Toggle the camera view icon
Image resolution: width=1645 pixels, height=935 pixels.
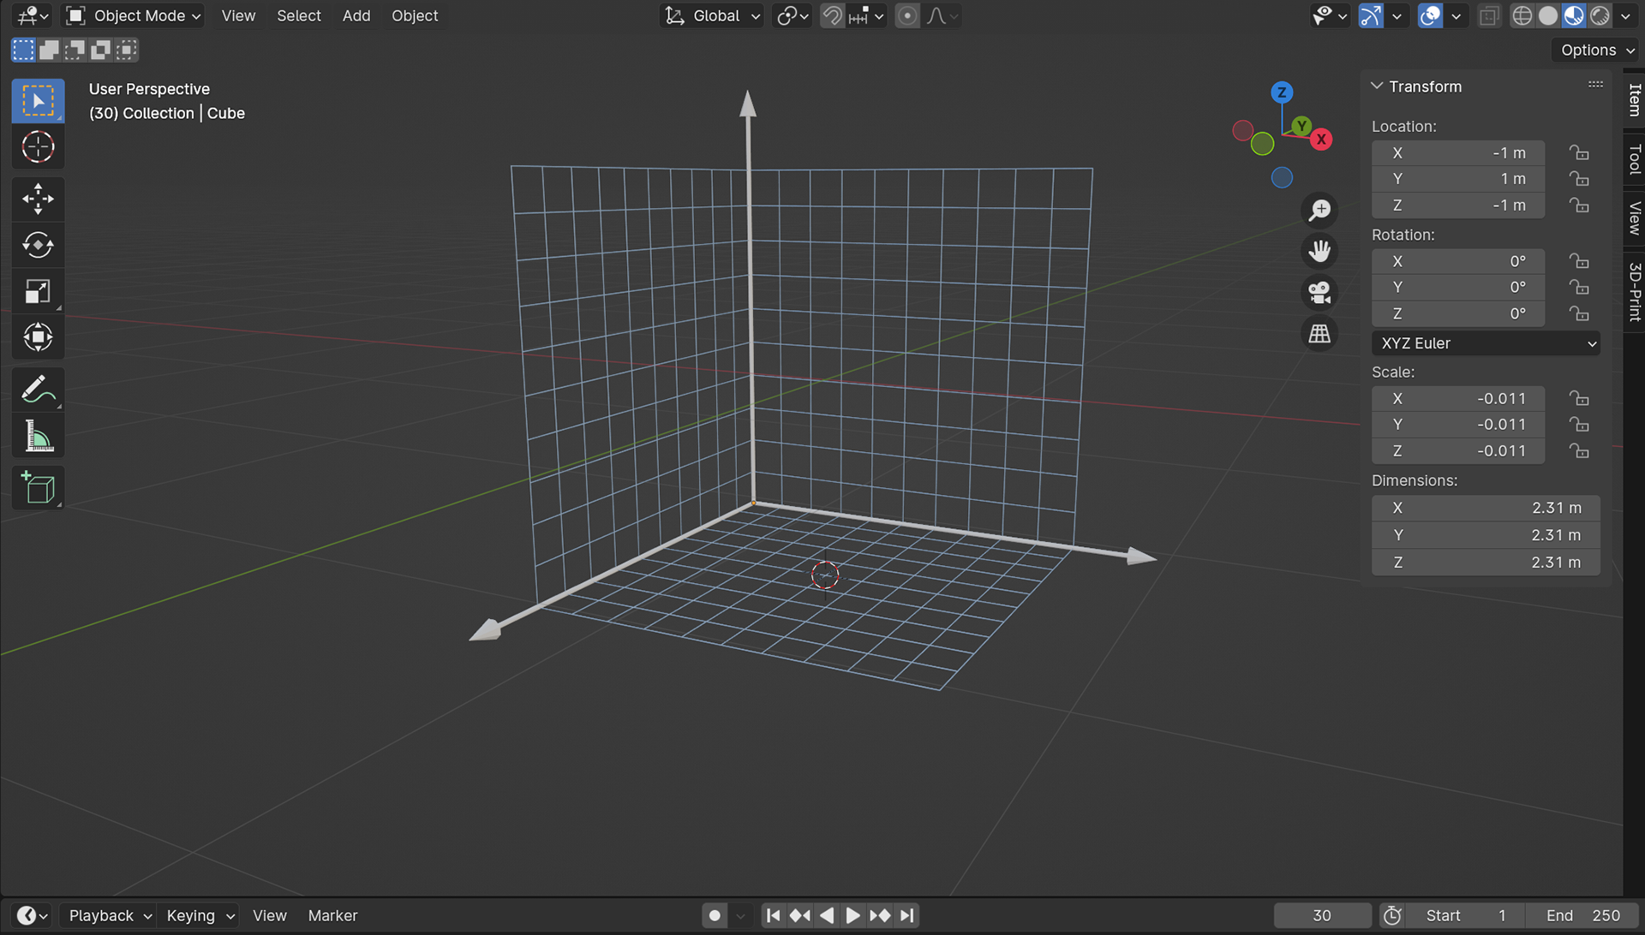point(1319,292)
